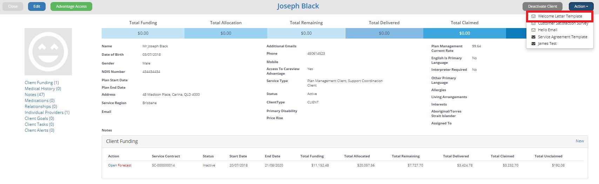Open Individual Providers (1) link

click(x=47, y=113)
